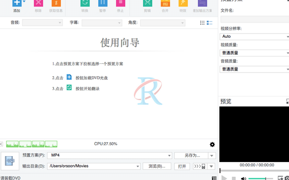The image size is (289, 180).
Task: Switch to plain list view icon
Action: (202, 22)
